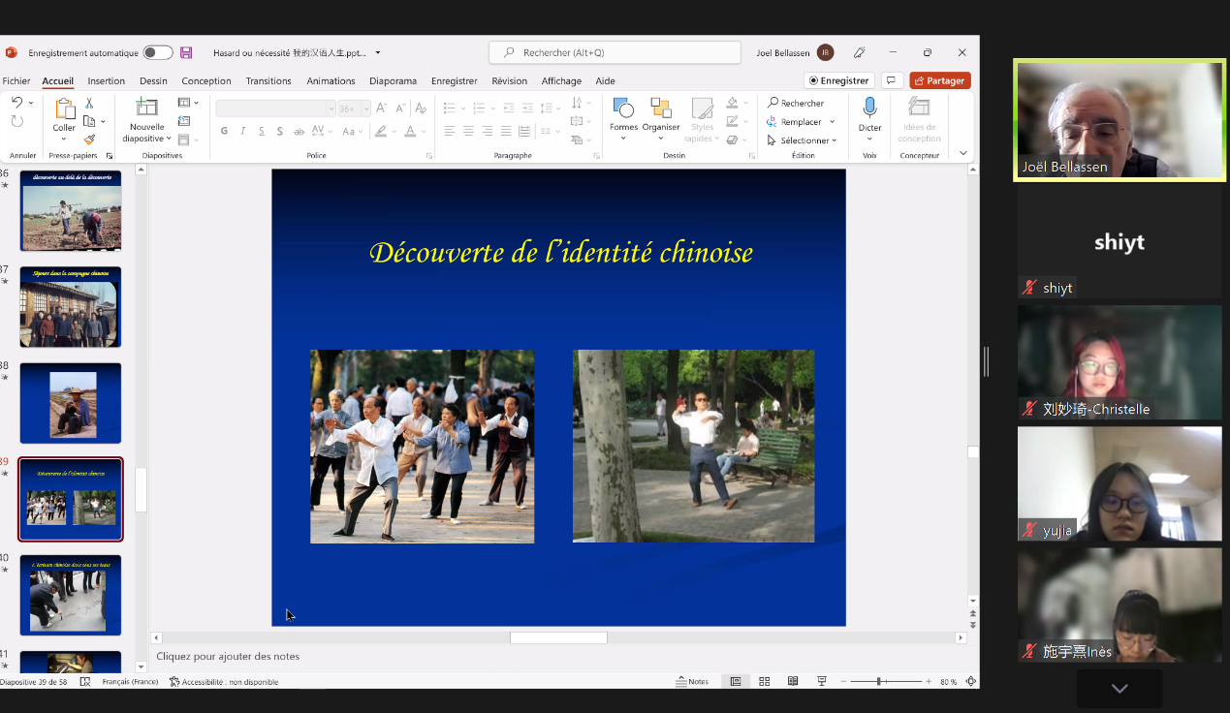Switch to the Diaporama tab

click(x=393, y=81)
